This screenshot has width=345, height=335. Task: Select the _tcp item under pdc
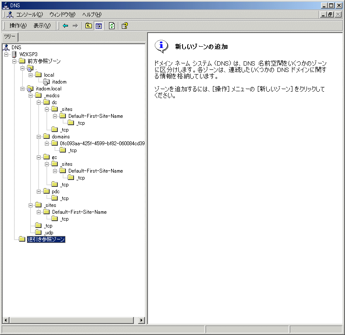(65, 198)
